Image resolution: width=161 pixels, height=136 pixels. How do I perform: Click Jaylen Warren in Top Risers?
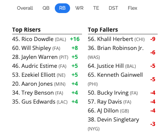point(40,57)
